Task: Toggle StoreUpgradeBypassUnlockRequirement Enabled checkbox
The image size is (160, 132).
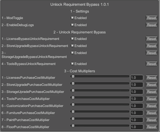Action: 72,46
